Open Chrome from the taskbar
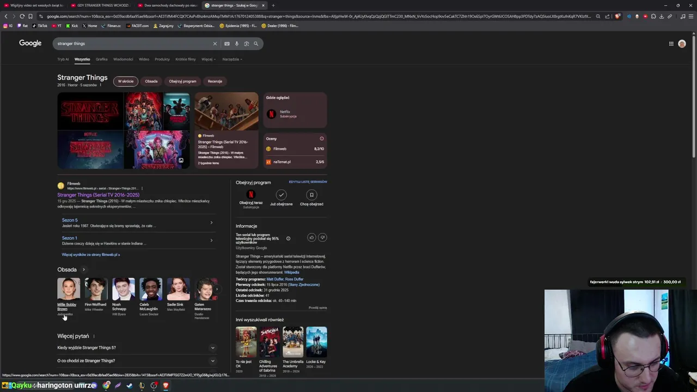This screenshot has height=392, width=697. 106,385
